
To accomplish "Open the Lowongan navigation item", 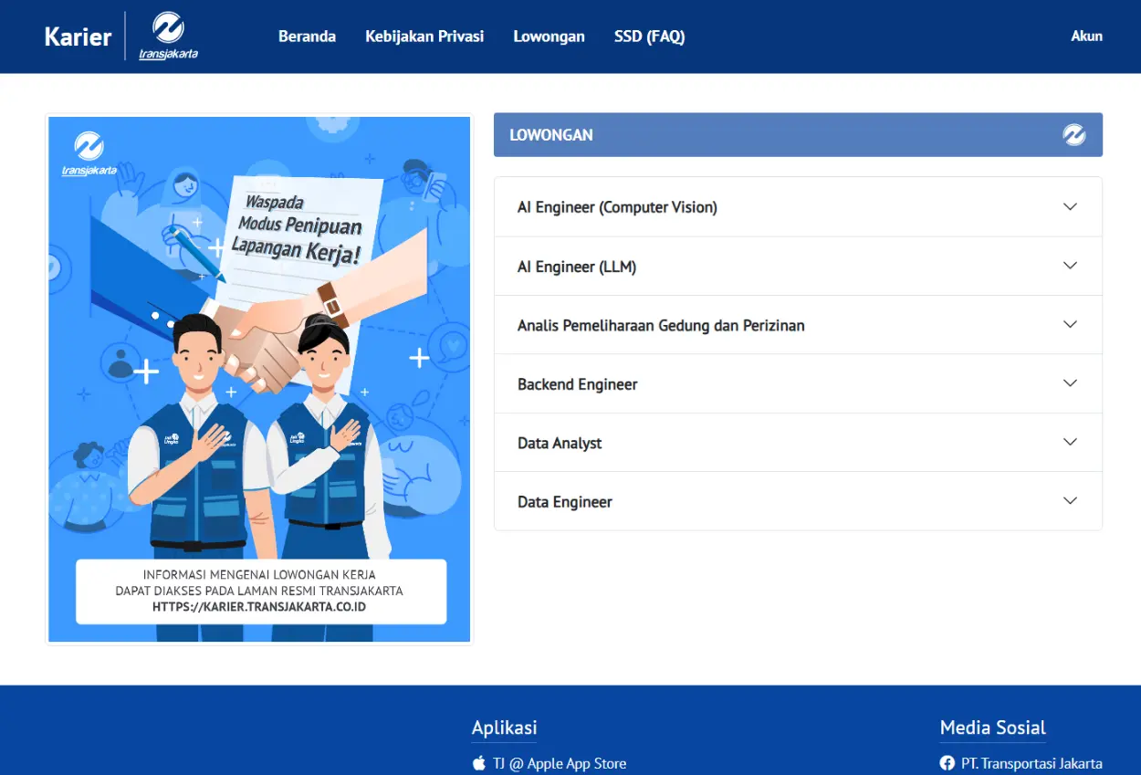I will click(549, 37).
